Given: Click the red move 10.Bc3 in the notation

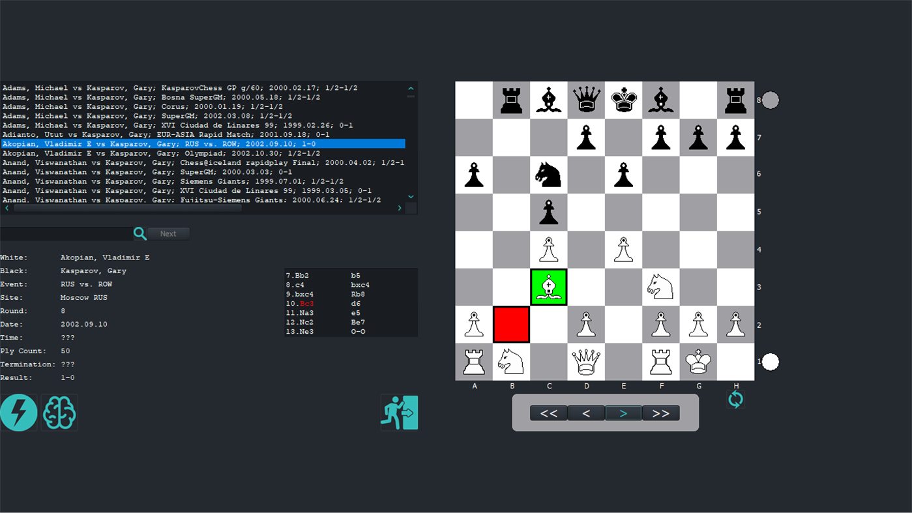Looking at the screenshot, I should [x=306, y=303].
